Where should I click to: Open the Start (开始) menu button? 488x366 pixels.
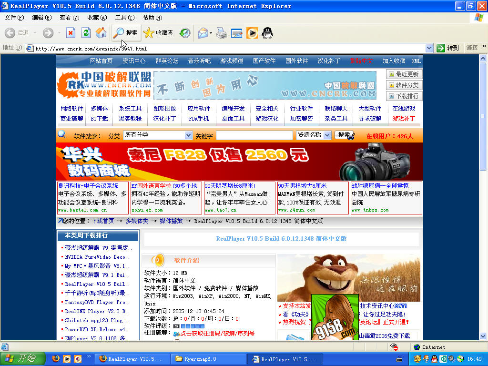tap(22, 359)
